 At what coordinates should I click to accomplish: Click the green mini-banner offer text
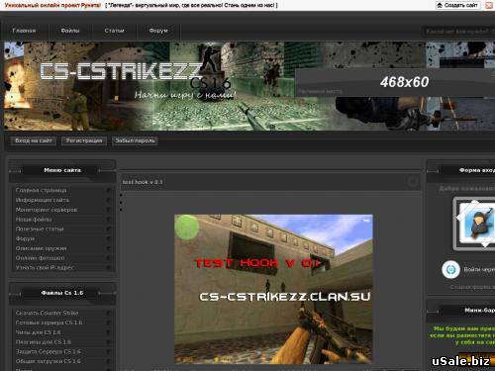(462, 335)
